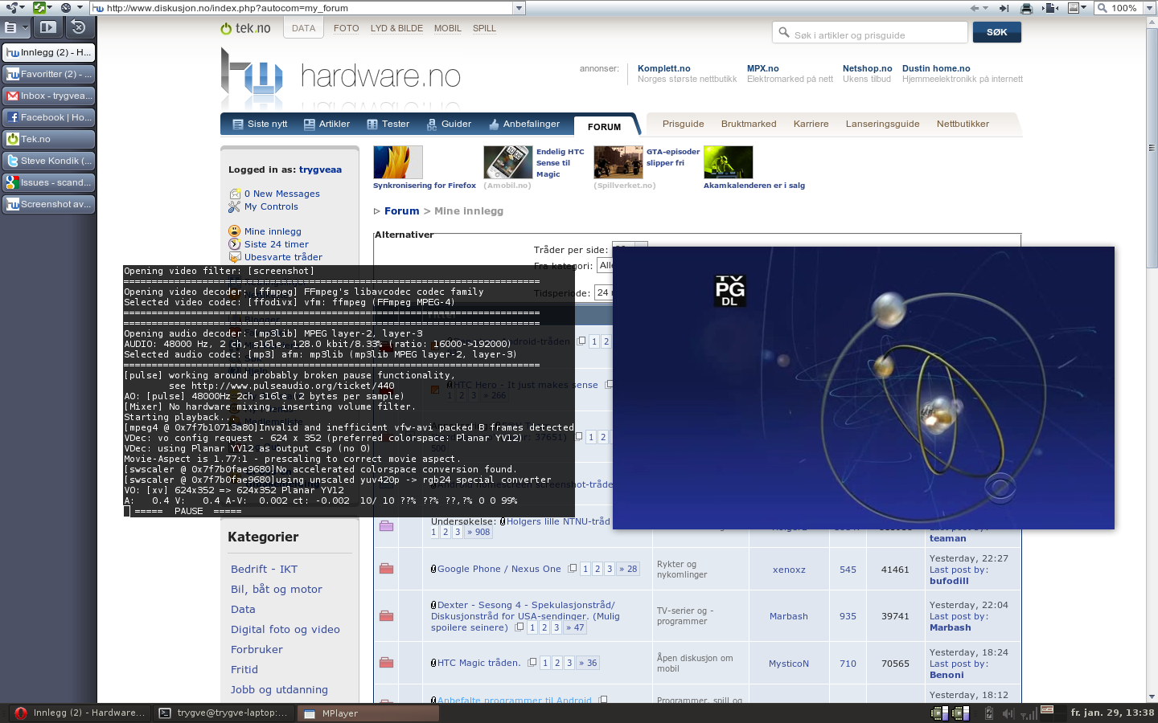Go to last page 47 of Dexter thread

point(575,627)
